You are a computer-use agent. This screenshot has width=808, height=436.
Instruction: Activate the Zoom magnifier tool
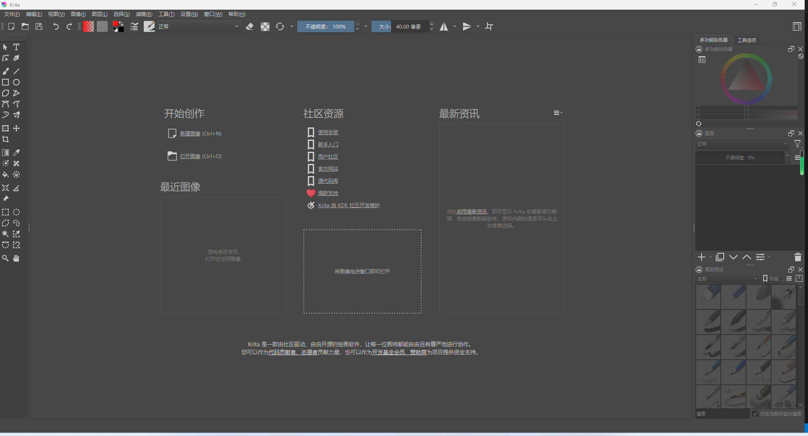5,258
